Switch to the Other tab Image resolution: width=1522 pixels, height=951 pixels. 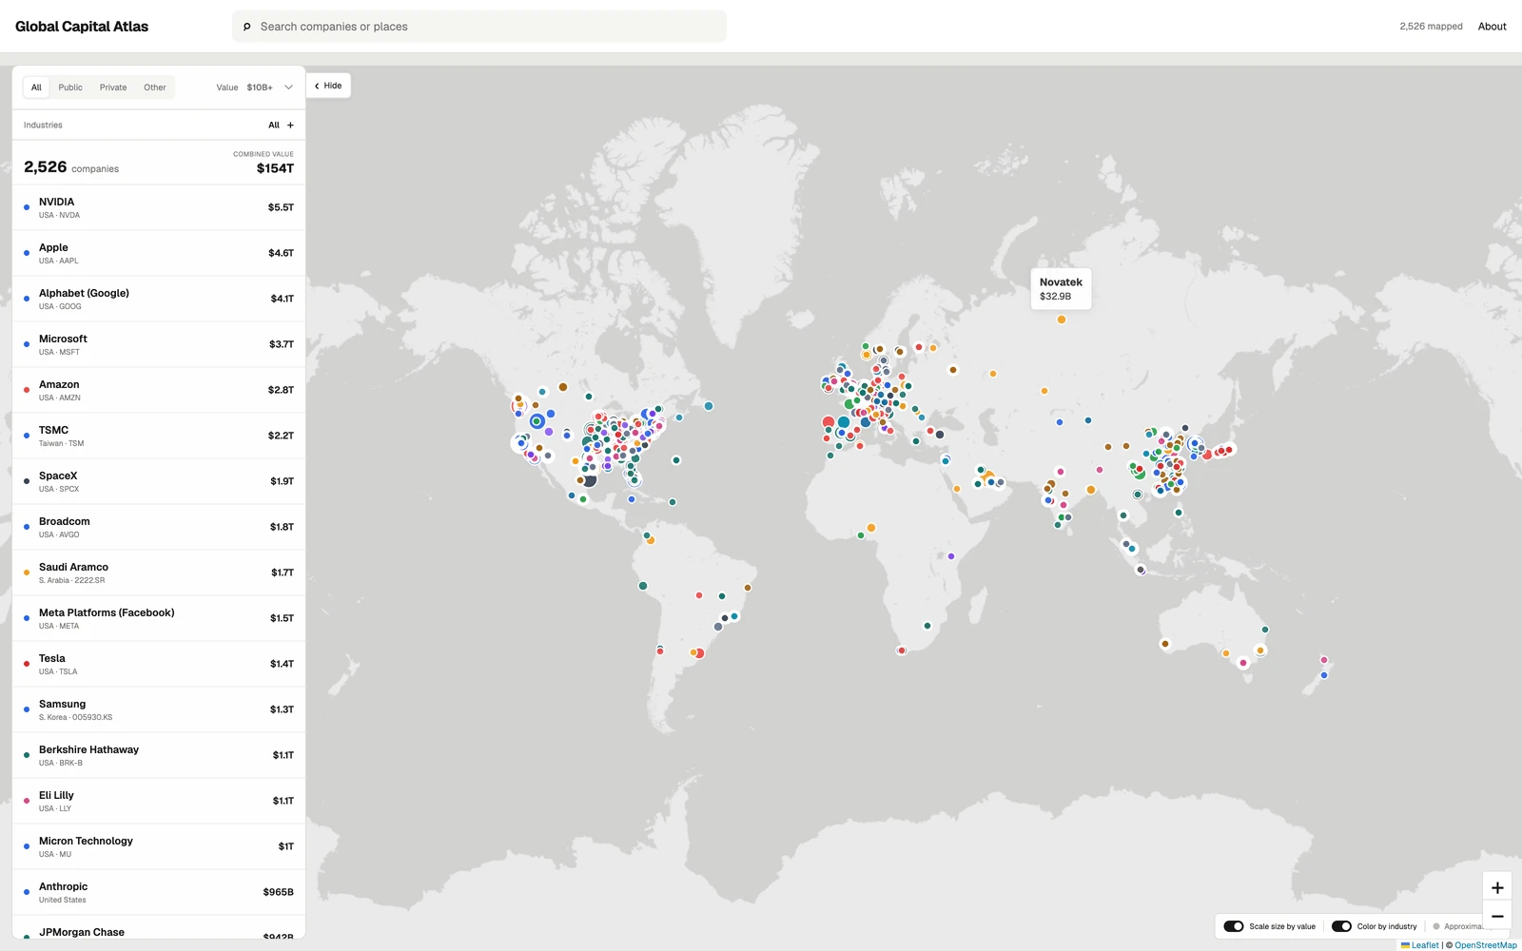point(155,87)
